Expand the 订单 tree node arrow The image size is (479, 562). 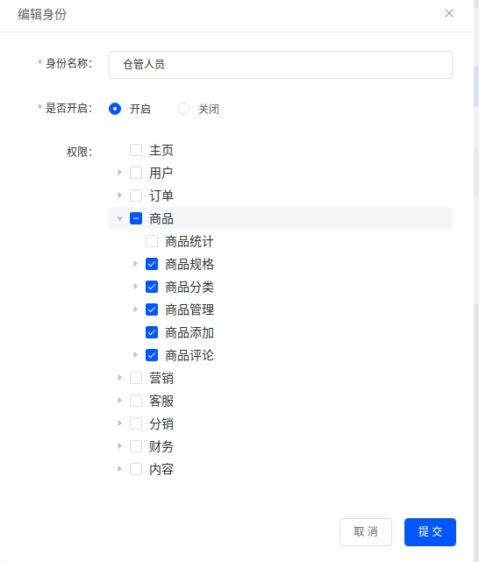coord(119,196)
